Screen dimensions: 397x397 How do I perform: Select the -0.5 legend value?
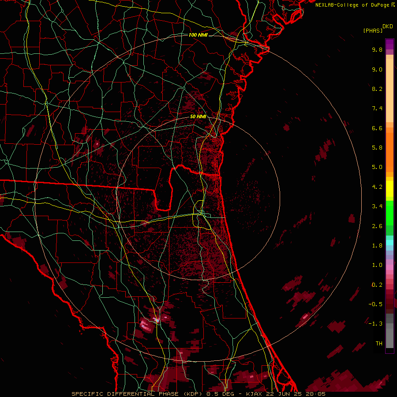coord(375,304)
